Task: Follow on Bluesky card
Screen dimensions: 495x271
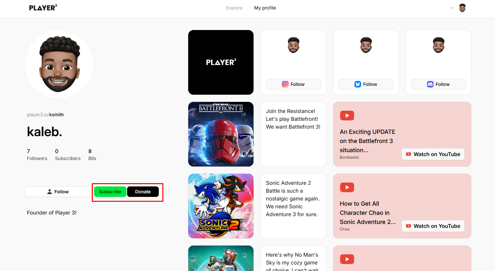Action: point(366,84)
